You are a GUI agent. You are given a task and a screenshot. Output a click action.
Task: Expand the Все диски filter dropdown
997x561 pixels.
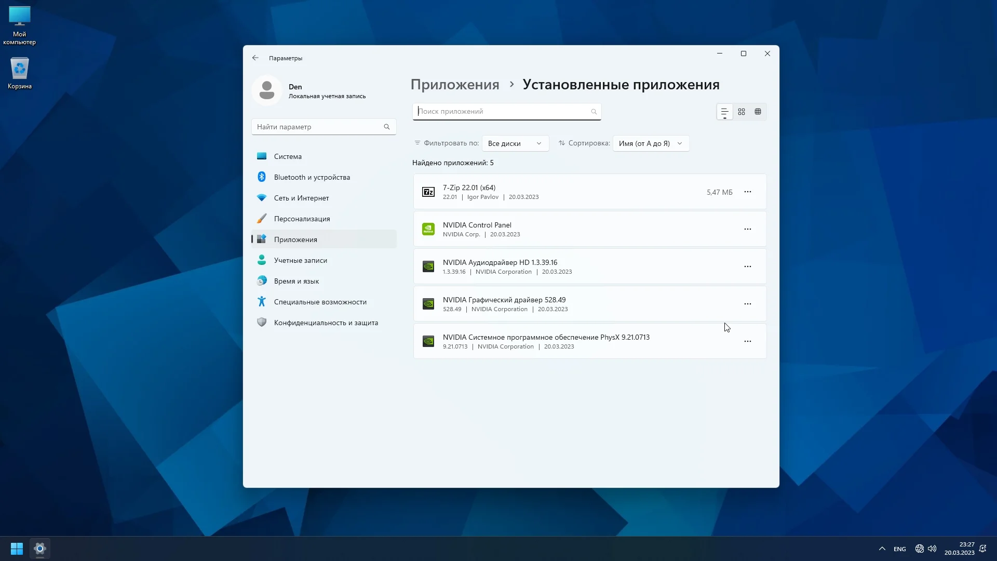tap(515, 143)
